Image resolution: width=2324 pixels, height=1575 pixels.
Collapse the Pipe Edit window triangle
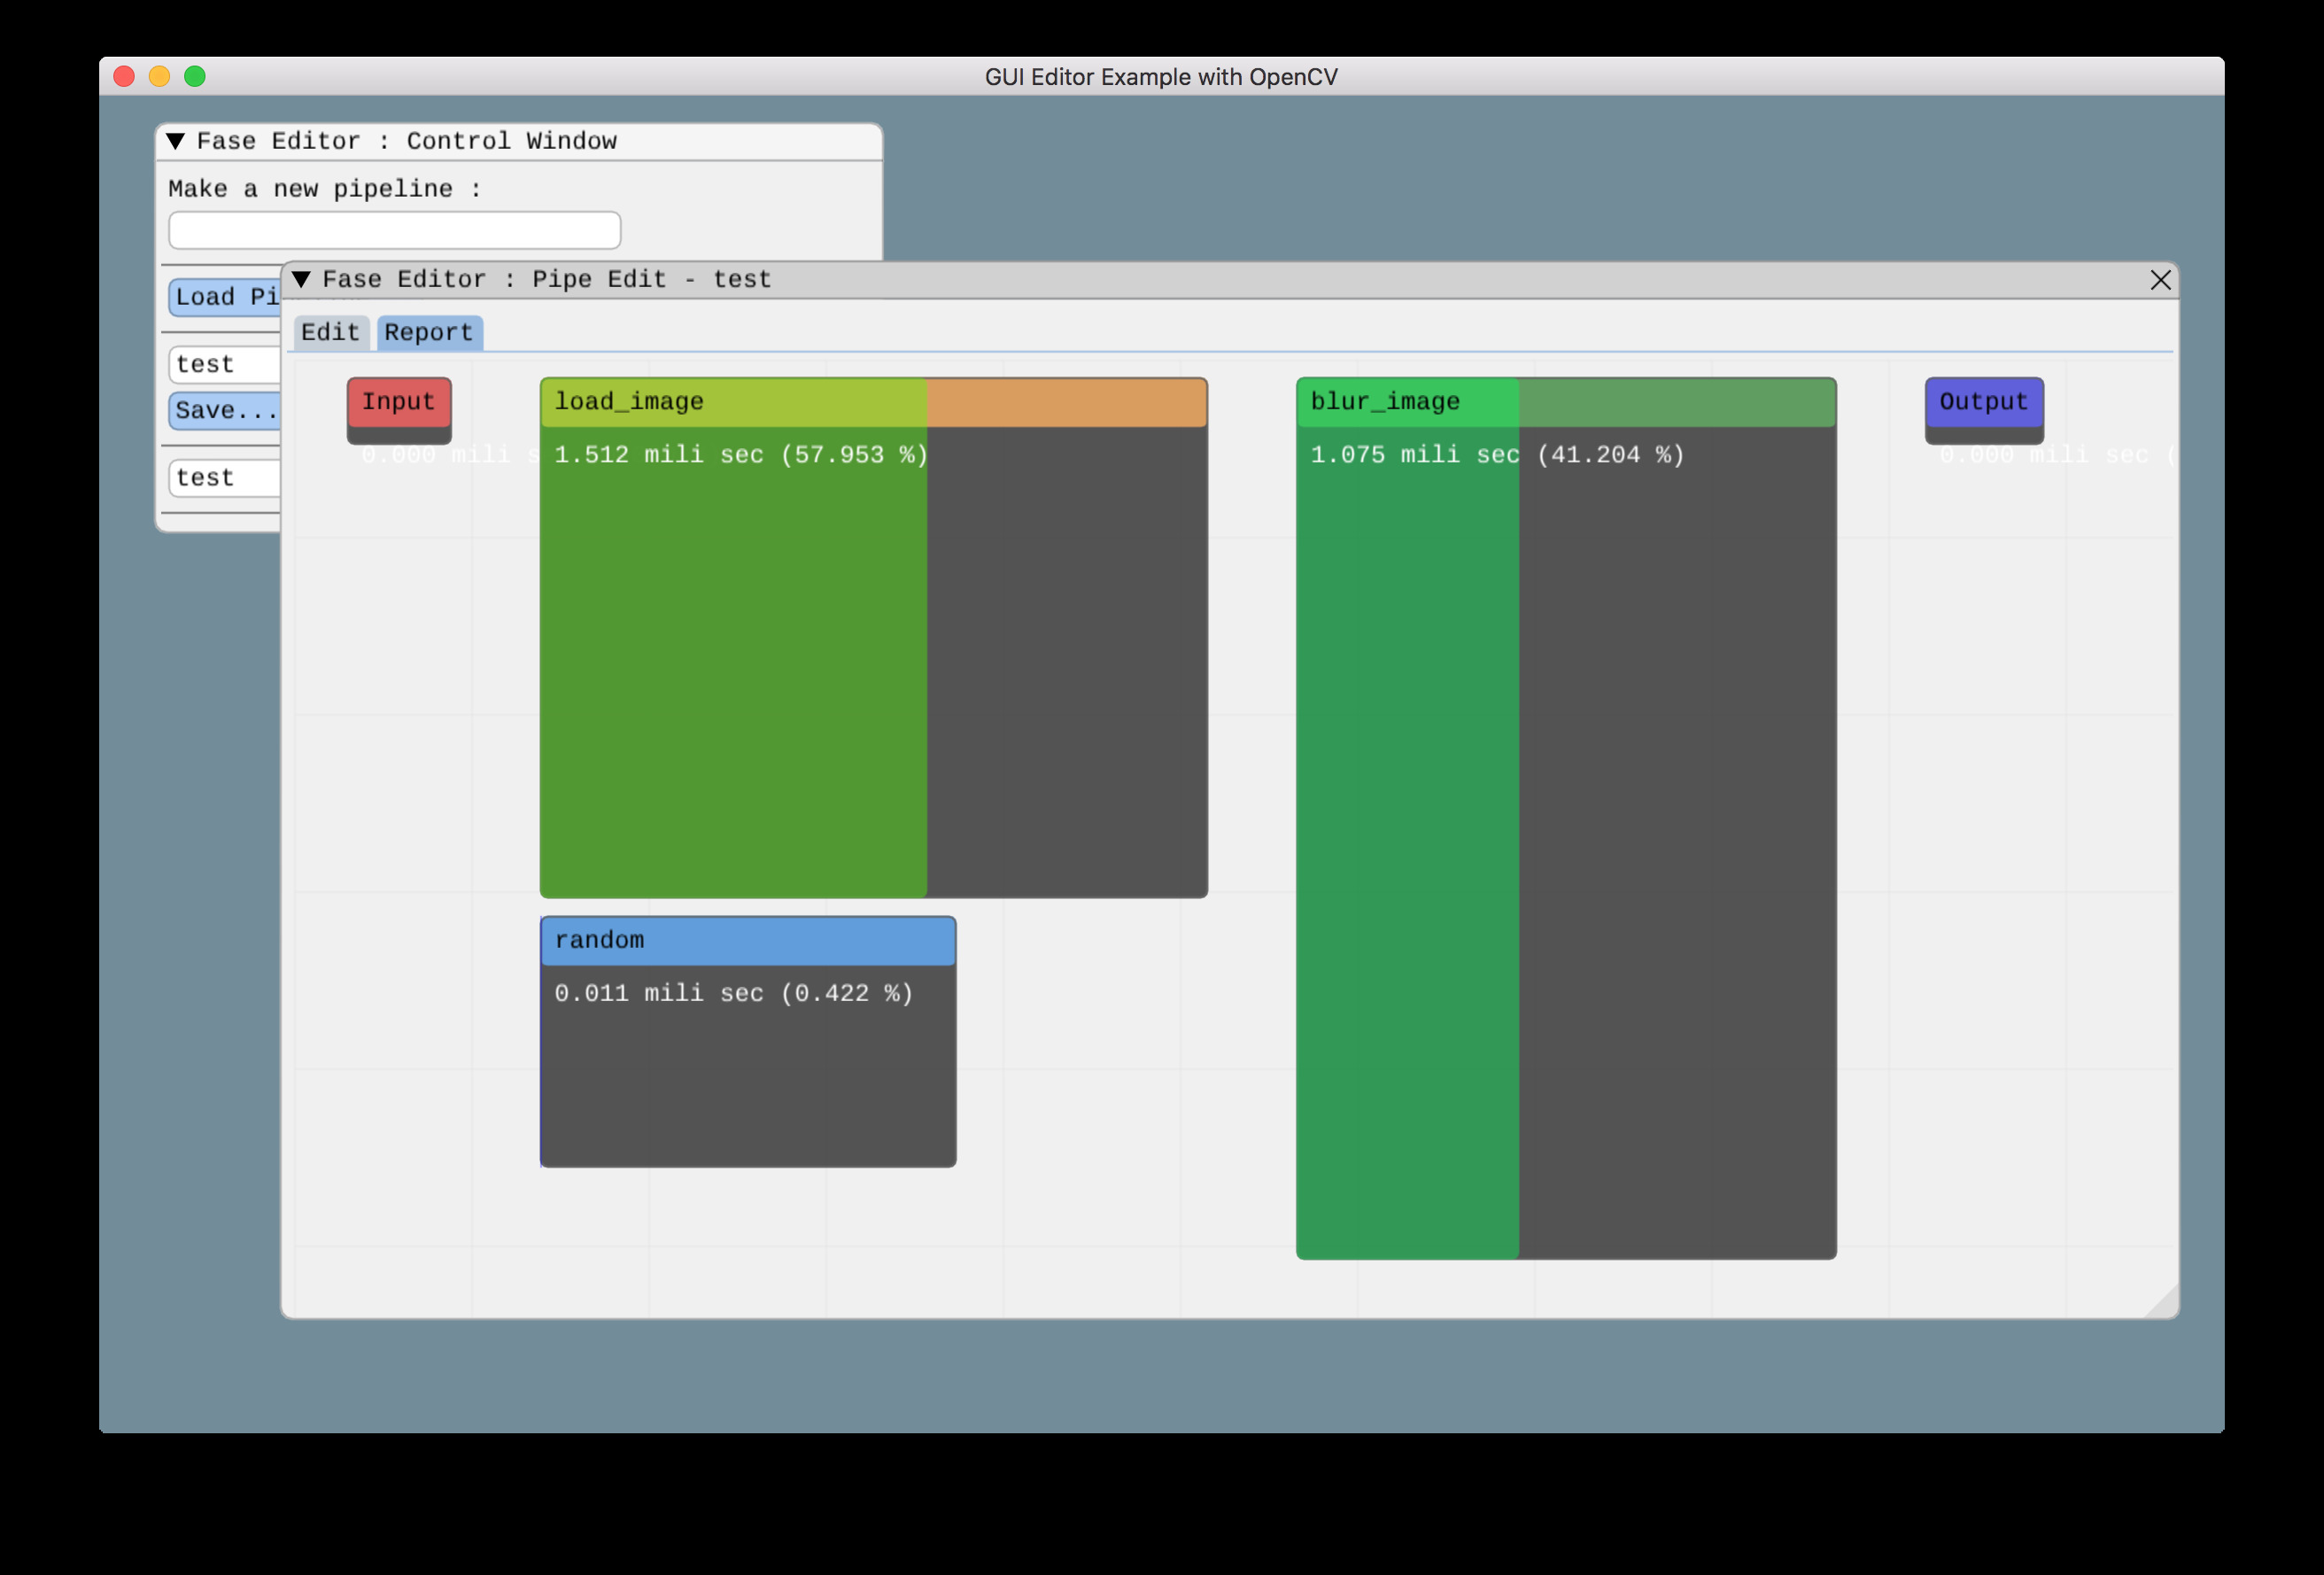(301, 279)
